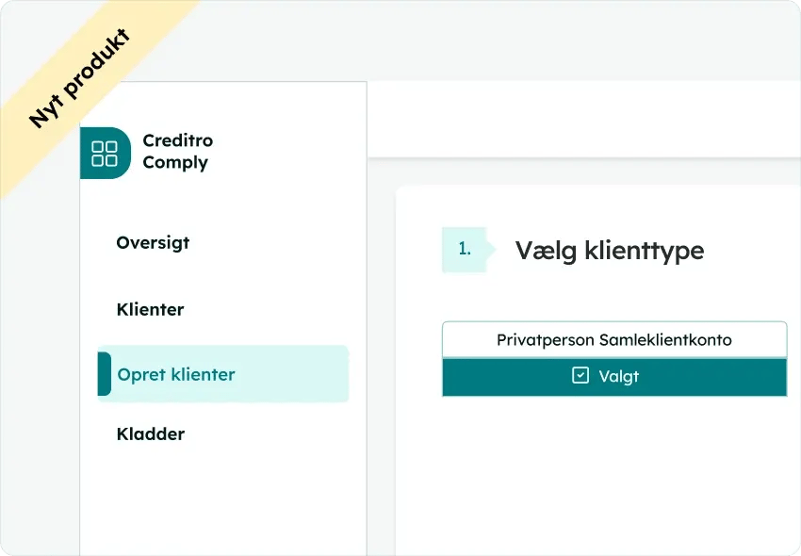The height and width of the screenshot is (556, 801).
Task: Open Kladder from the sidebar
Action: tap(150, 434)
